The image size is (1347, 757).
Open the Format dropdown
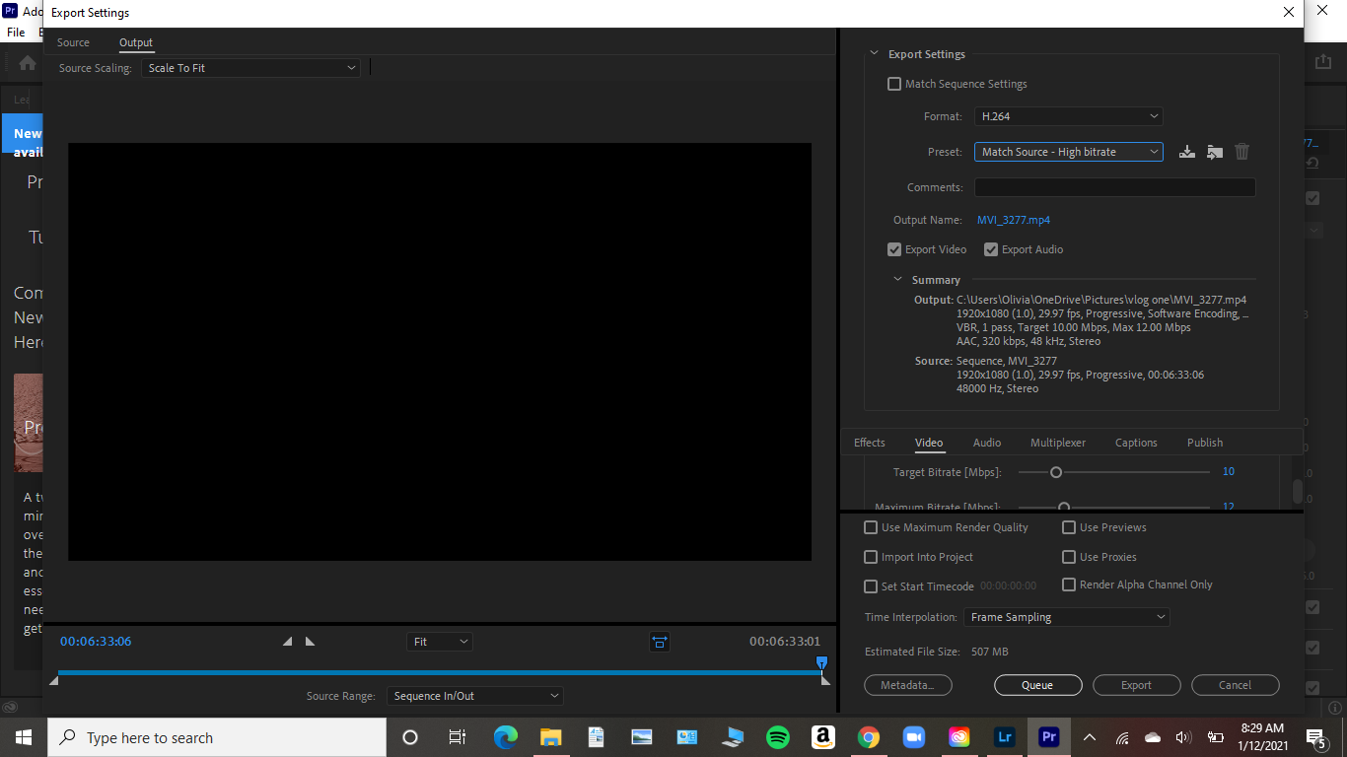pyautogui.click(x=1068, y=115)
